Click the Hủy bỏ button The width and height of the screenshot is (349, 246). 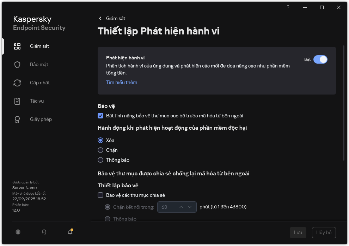[x=324, y=233]
